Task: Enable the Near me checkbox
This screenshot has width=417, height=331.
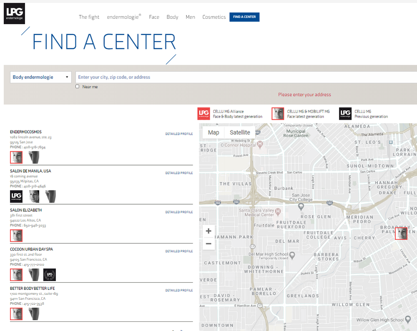Action: [x=77, y=87]
